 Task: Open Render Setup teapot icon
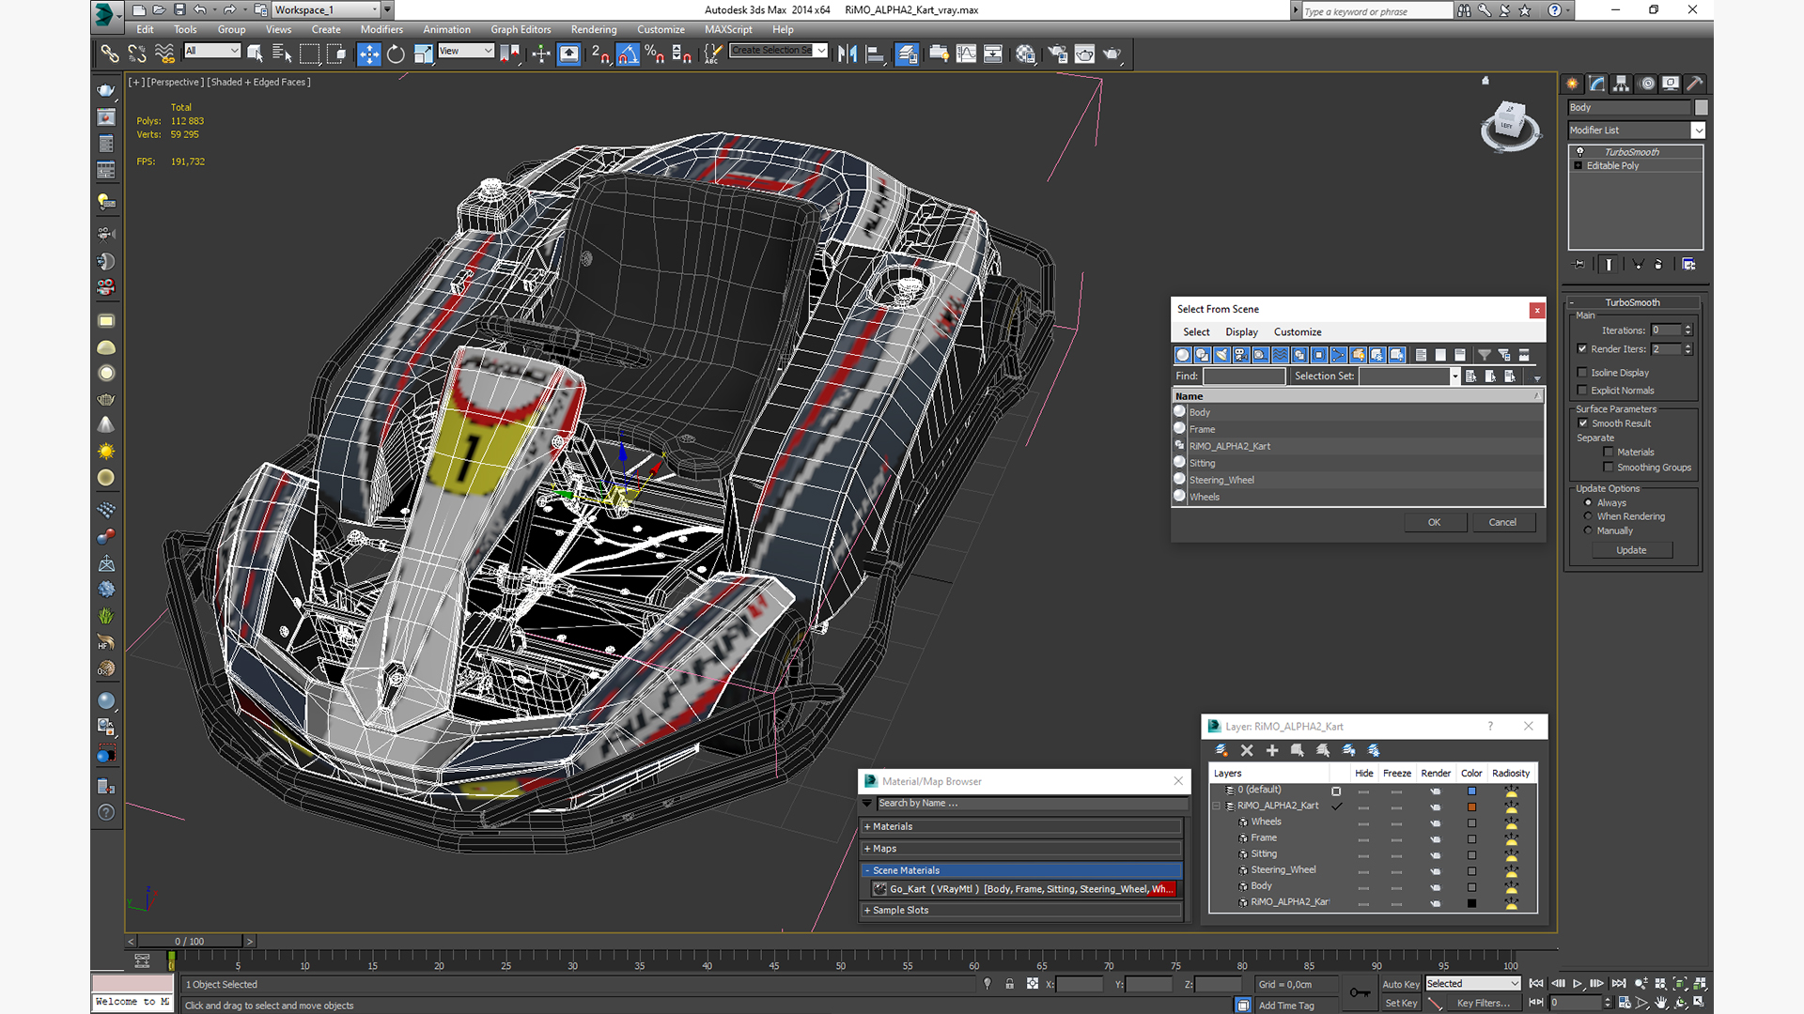point(1057,54)
